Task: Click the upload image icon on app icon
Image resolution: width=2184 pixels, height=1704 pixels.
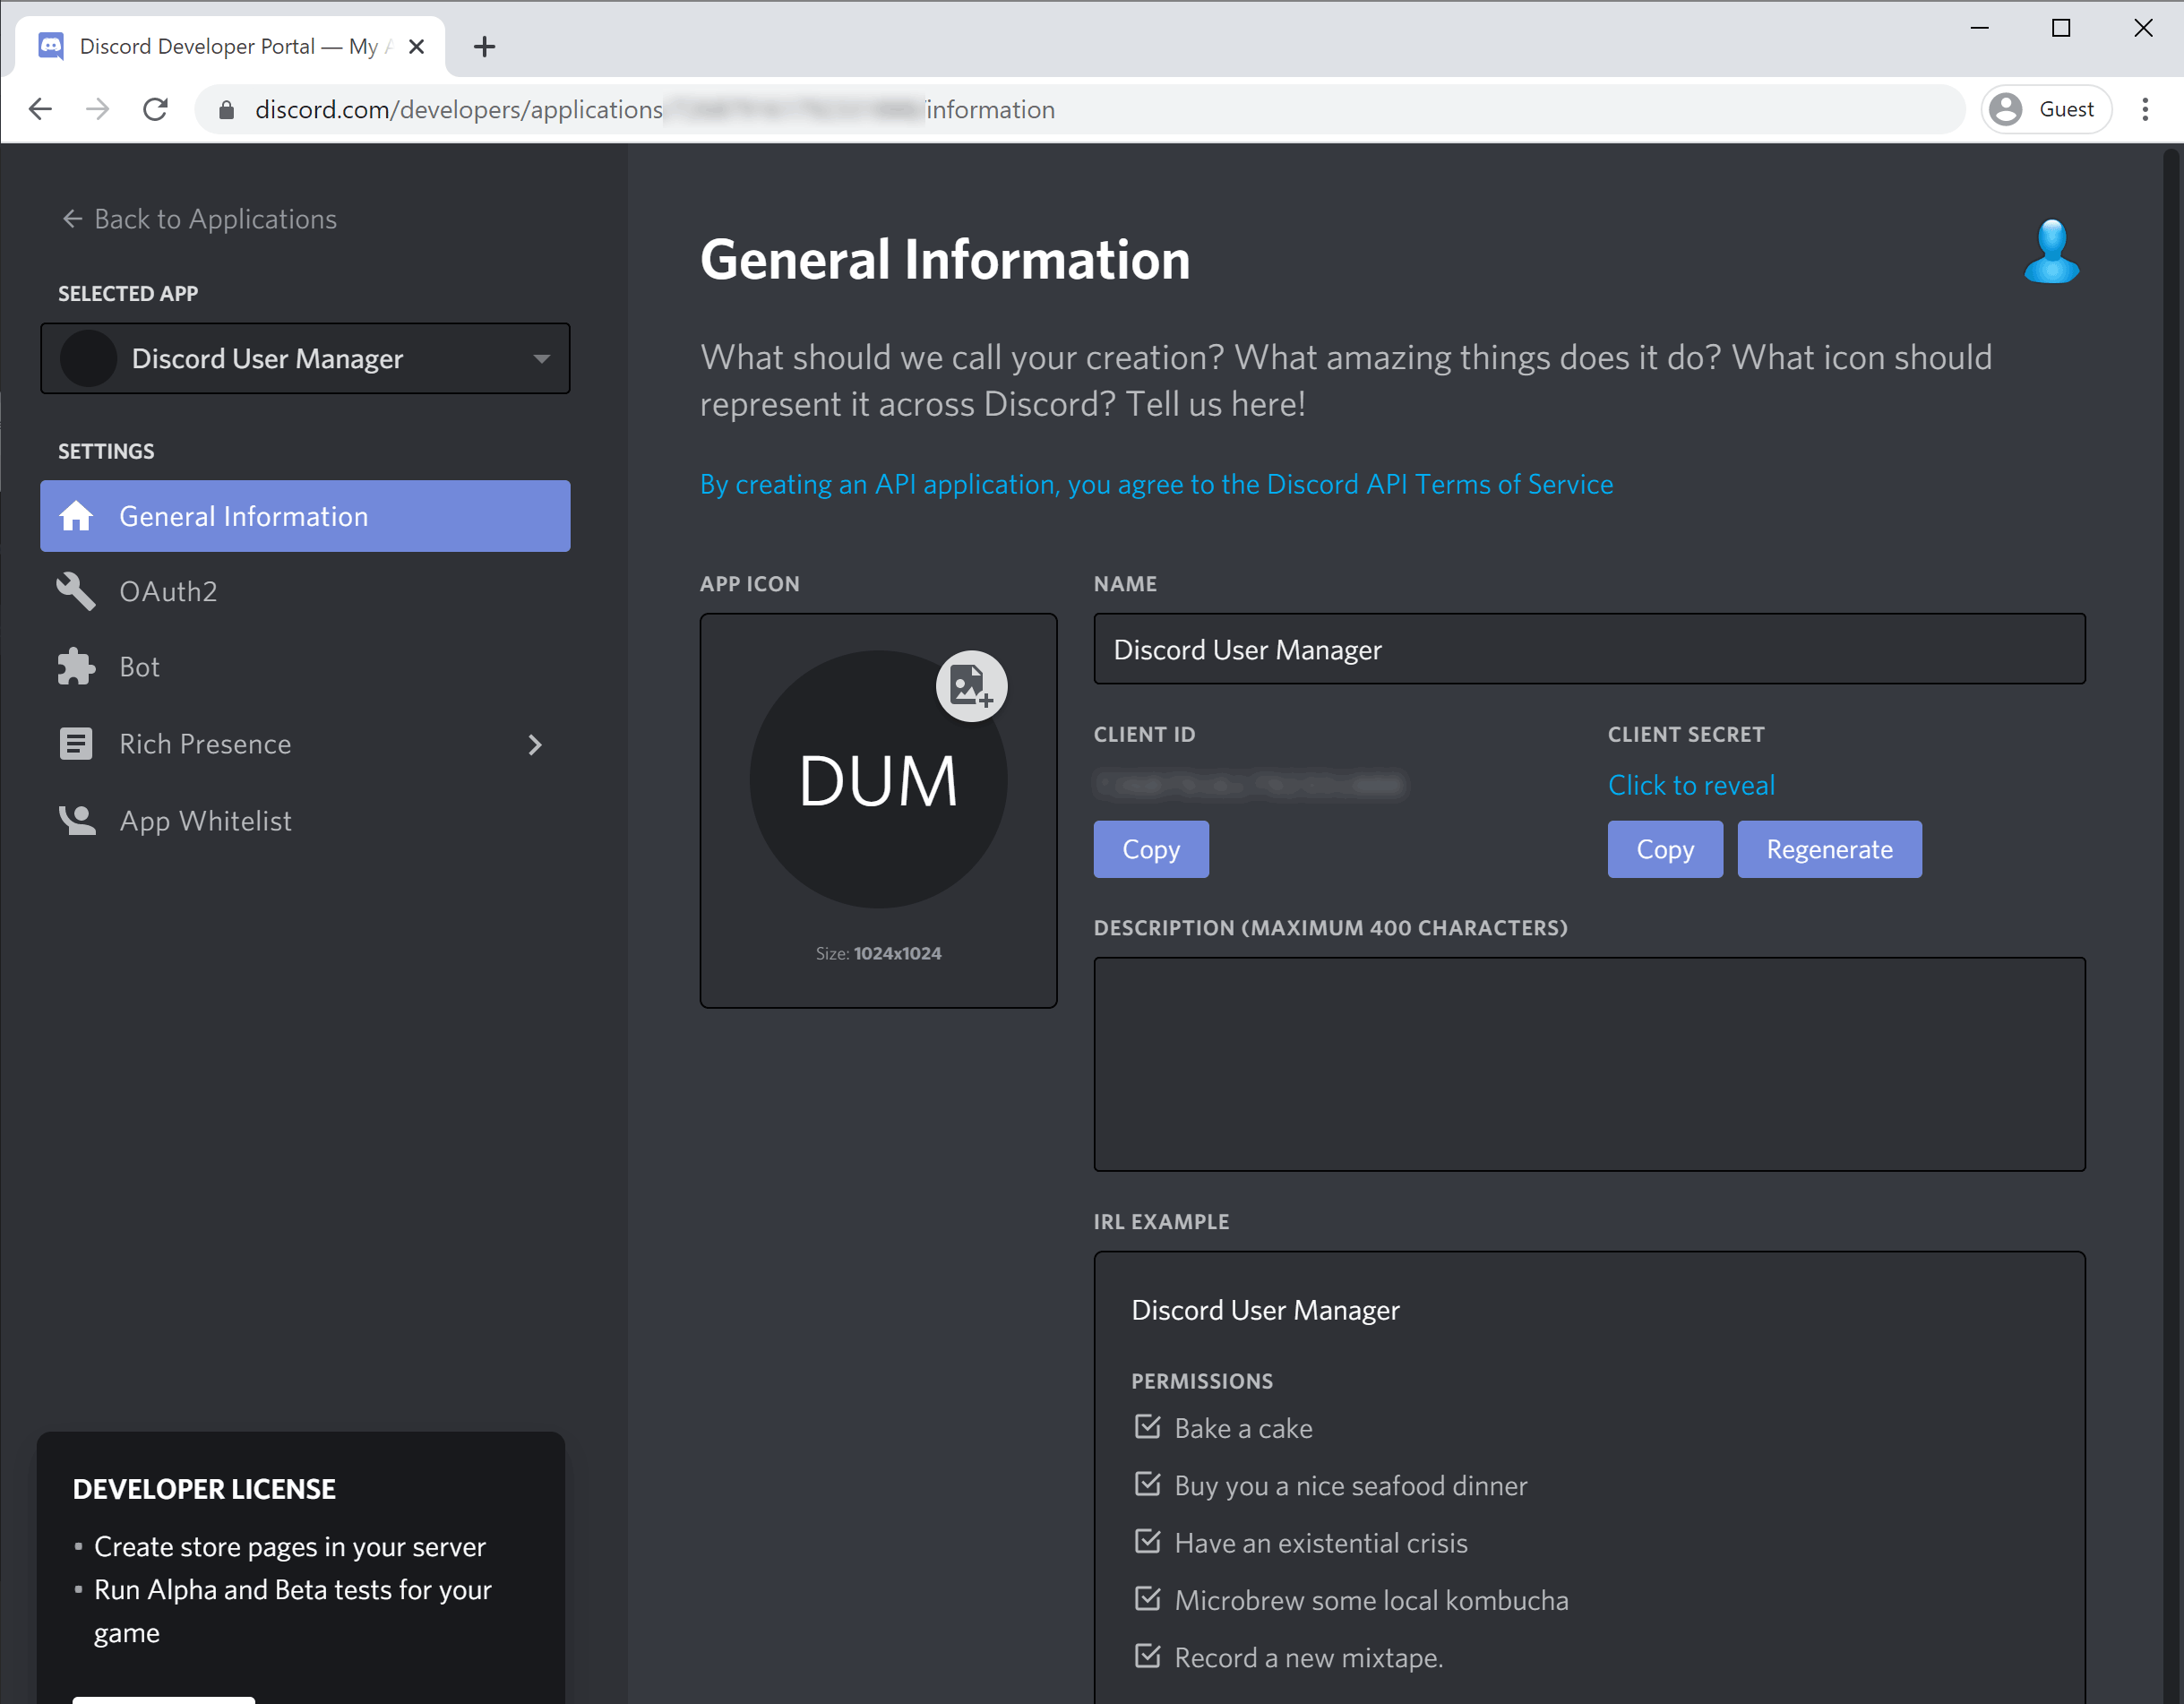Action: 970,686
